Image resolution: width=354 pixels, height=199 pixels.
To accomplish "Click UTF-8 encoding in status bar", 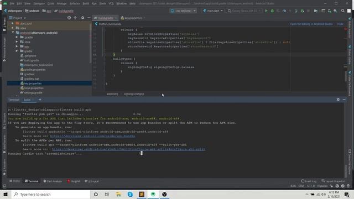I will 311,186.
